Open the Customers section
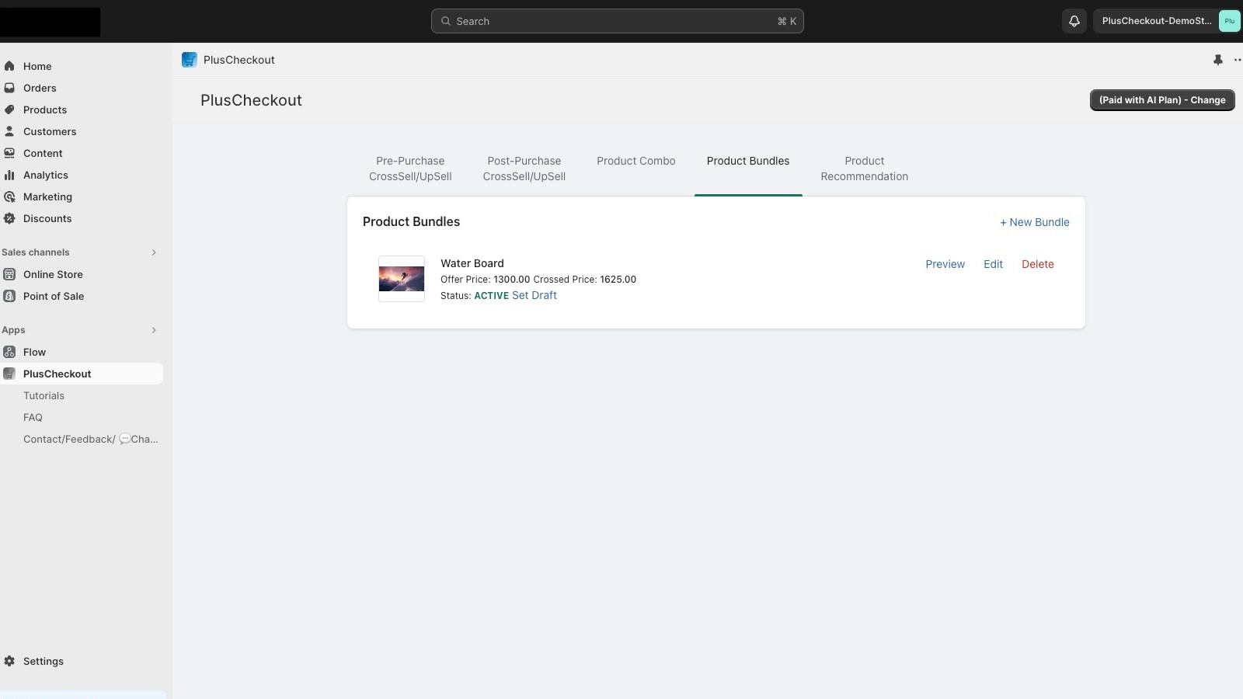The image size is (1243, 699). [49, 131]
